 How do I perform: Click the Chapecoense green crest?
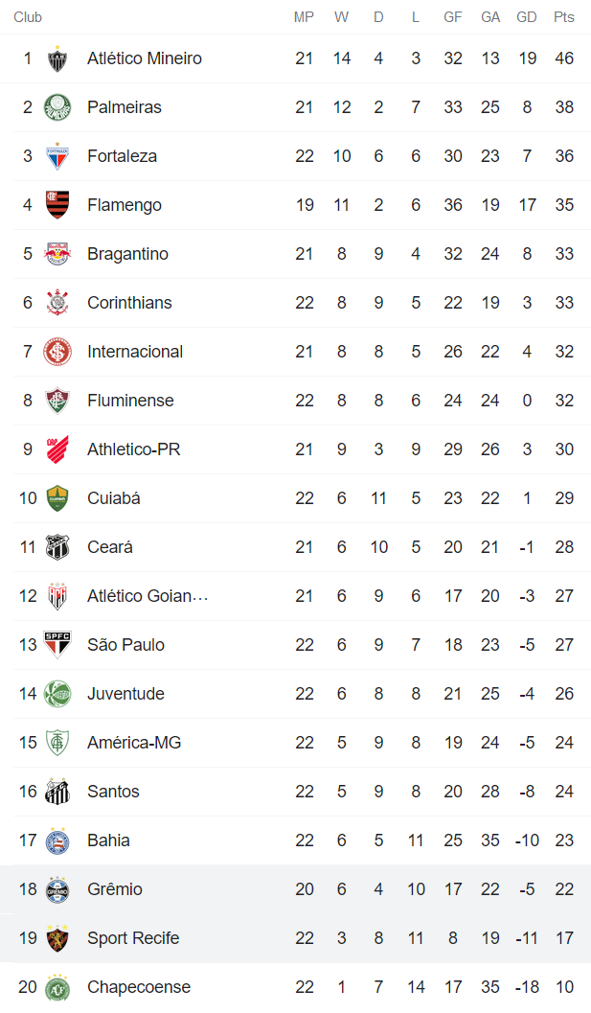coord(57,987)
